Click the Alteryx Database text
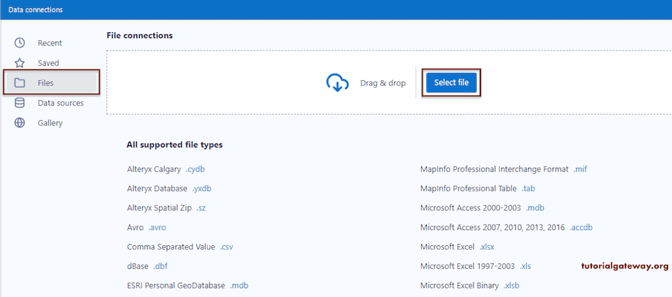Screen dimensions: 672x297 [x=157, y=188]
